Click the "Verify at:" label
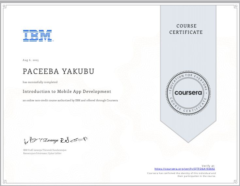This screenshot has width=240, height=186. tap(208, 166)
